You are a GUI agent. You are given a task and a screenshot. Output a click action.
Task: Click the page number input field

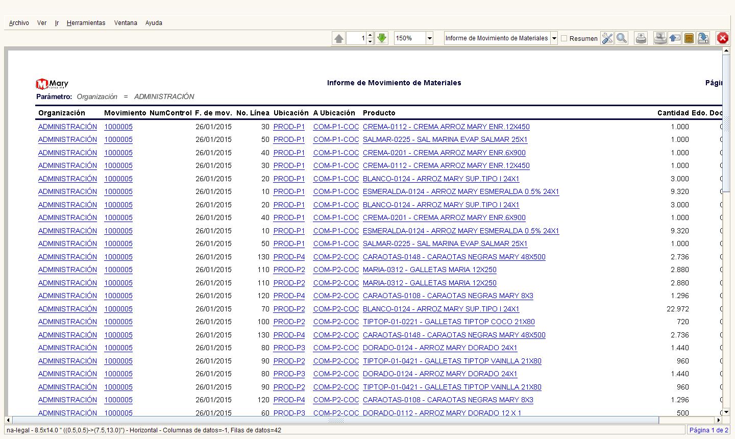356,38
